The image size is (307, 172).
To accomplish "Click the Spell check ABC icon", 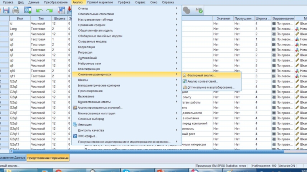I will [x=199, y=10].
